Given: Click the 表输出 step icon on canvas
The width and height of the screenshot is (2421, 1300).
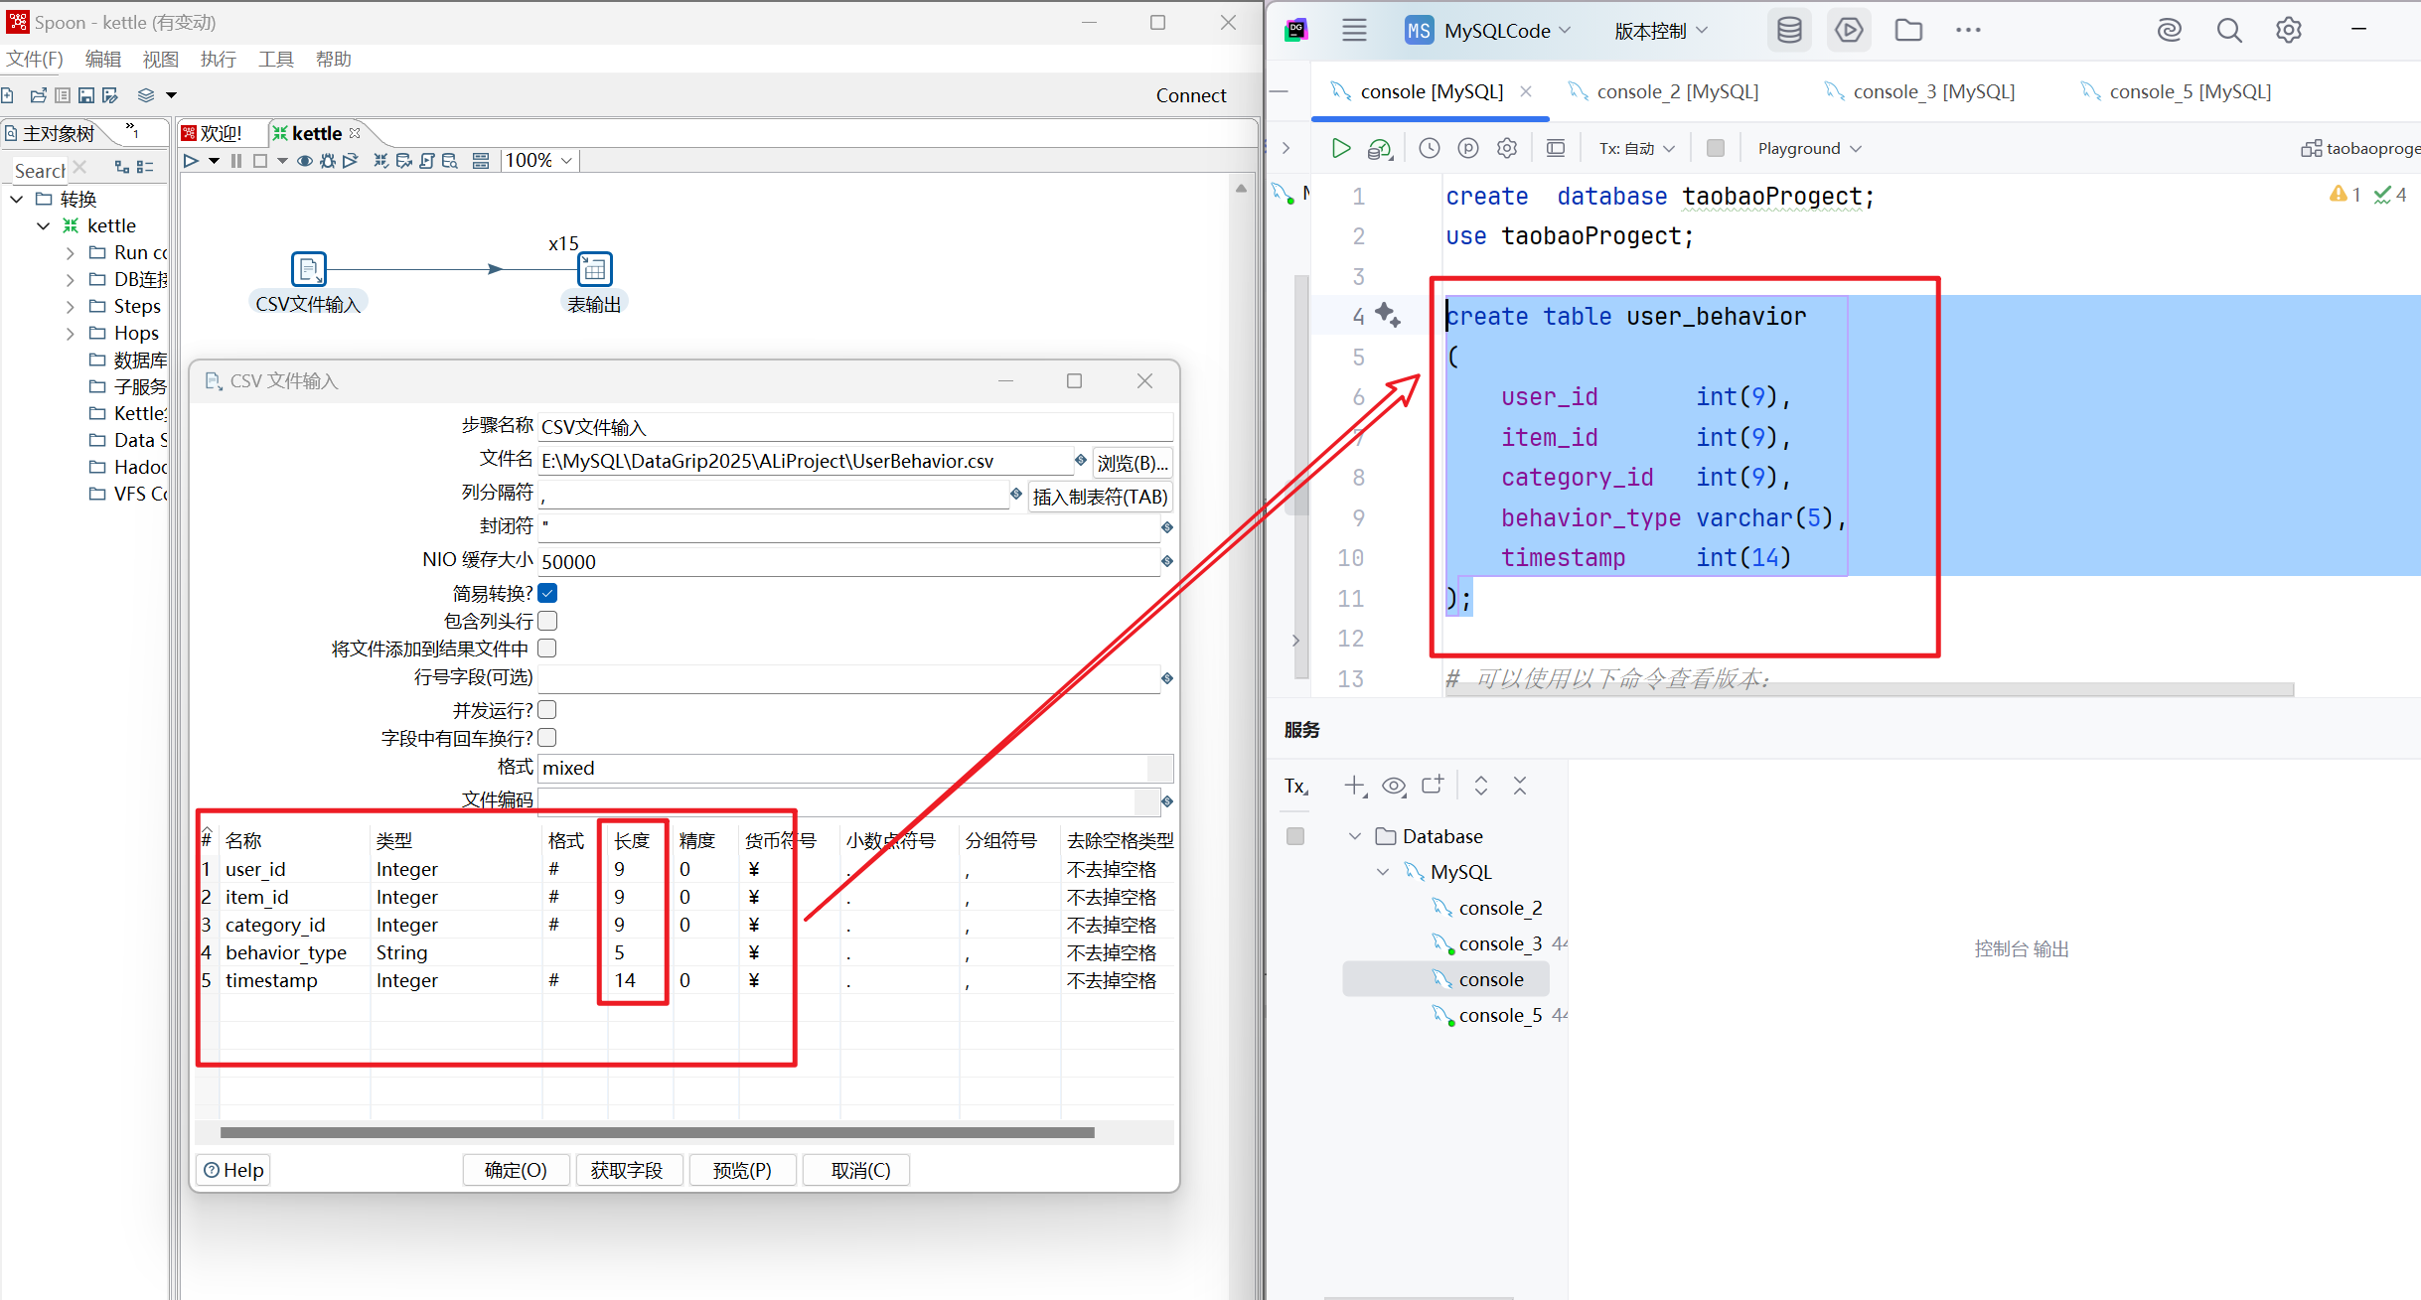Looking at the screenshot, I should 594,269.
